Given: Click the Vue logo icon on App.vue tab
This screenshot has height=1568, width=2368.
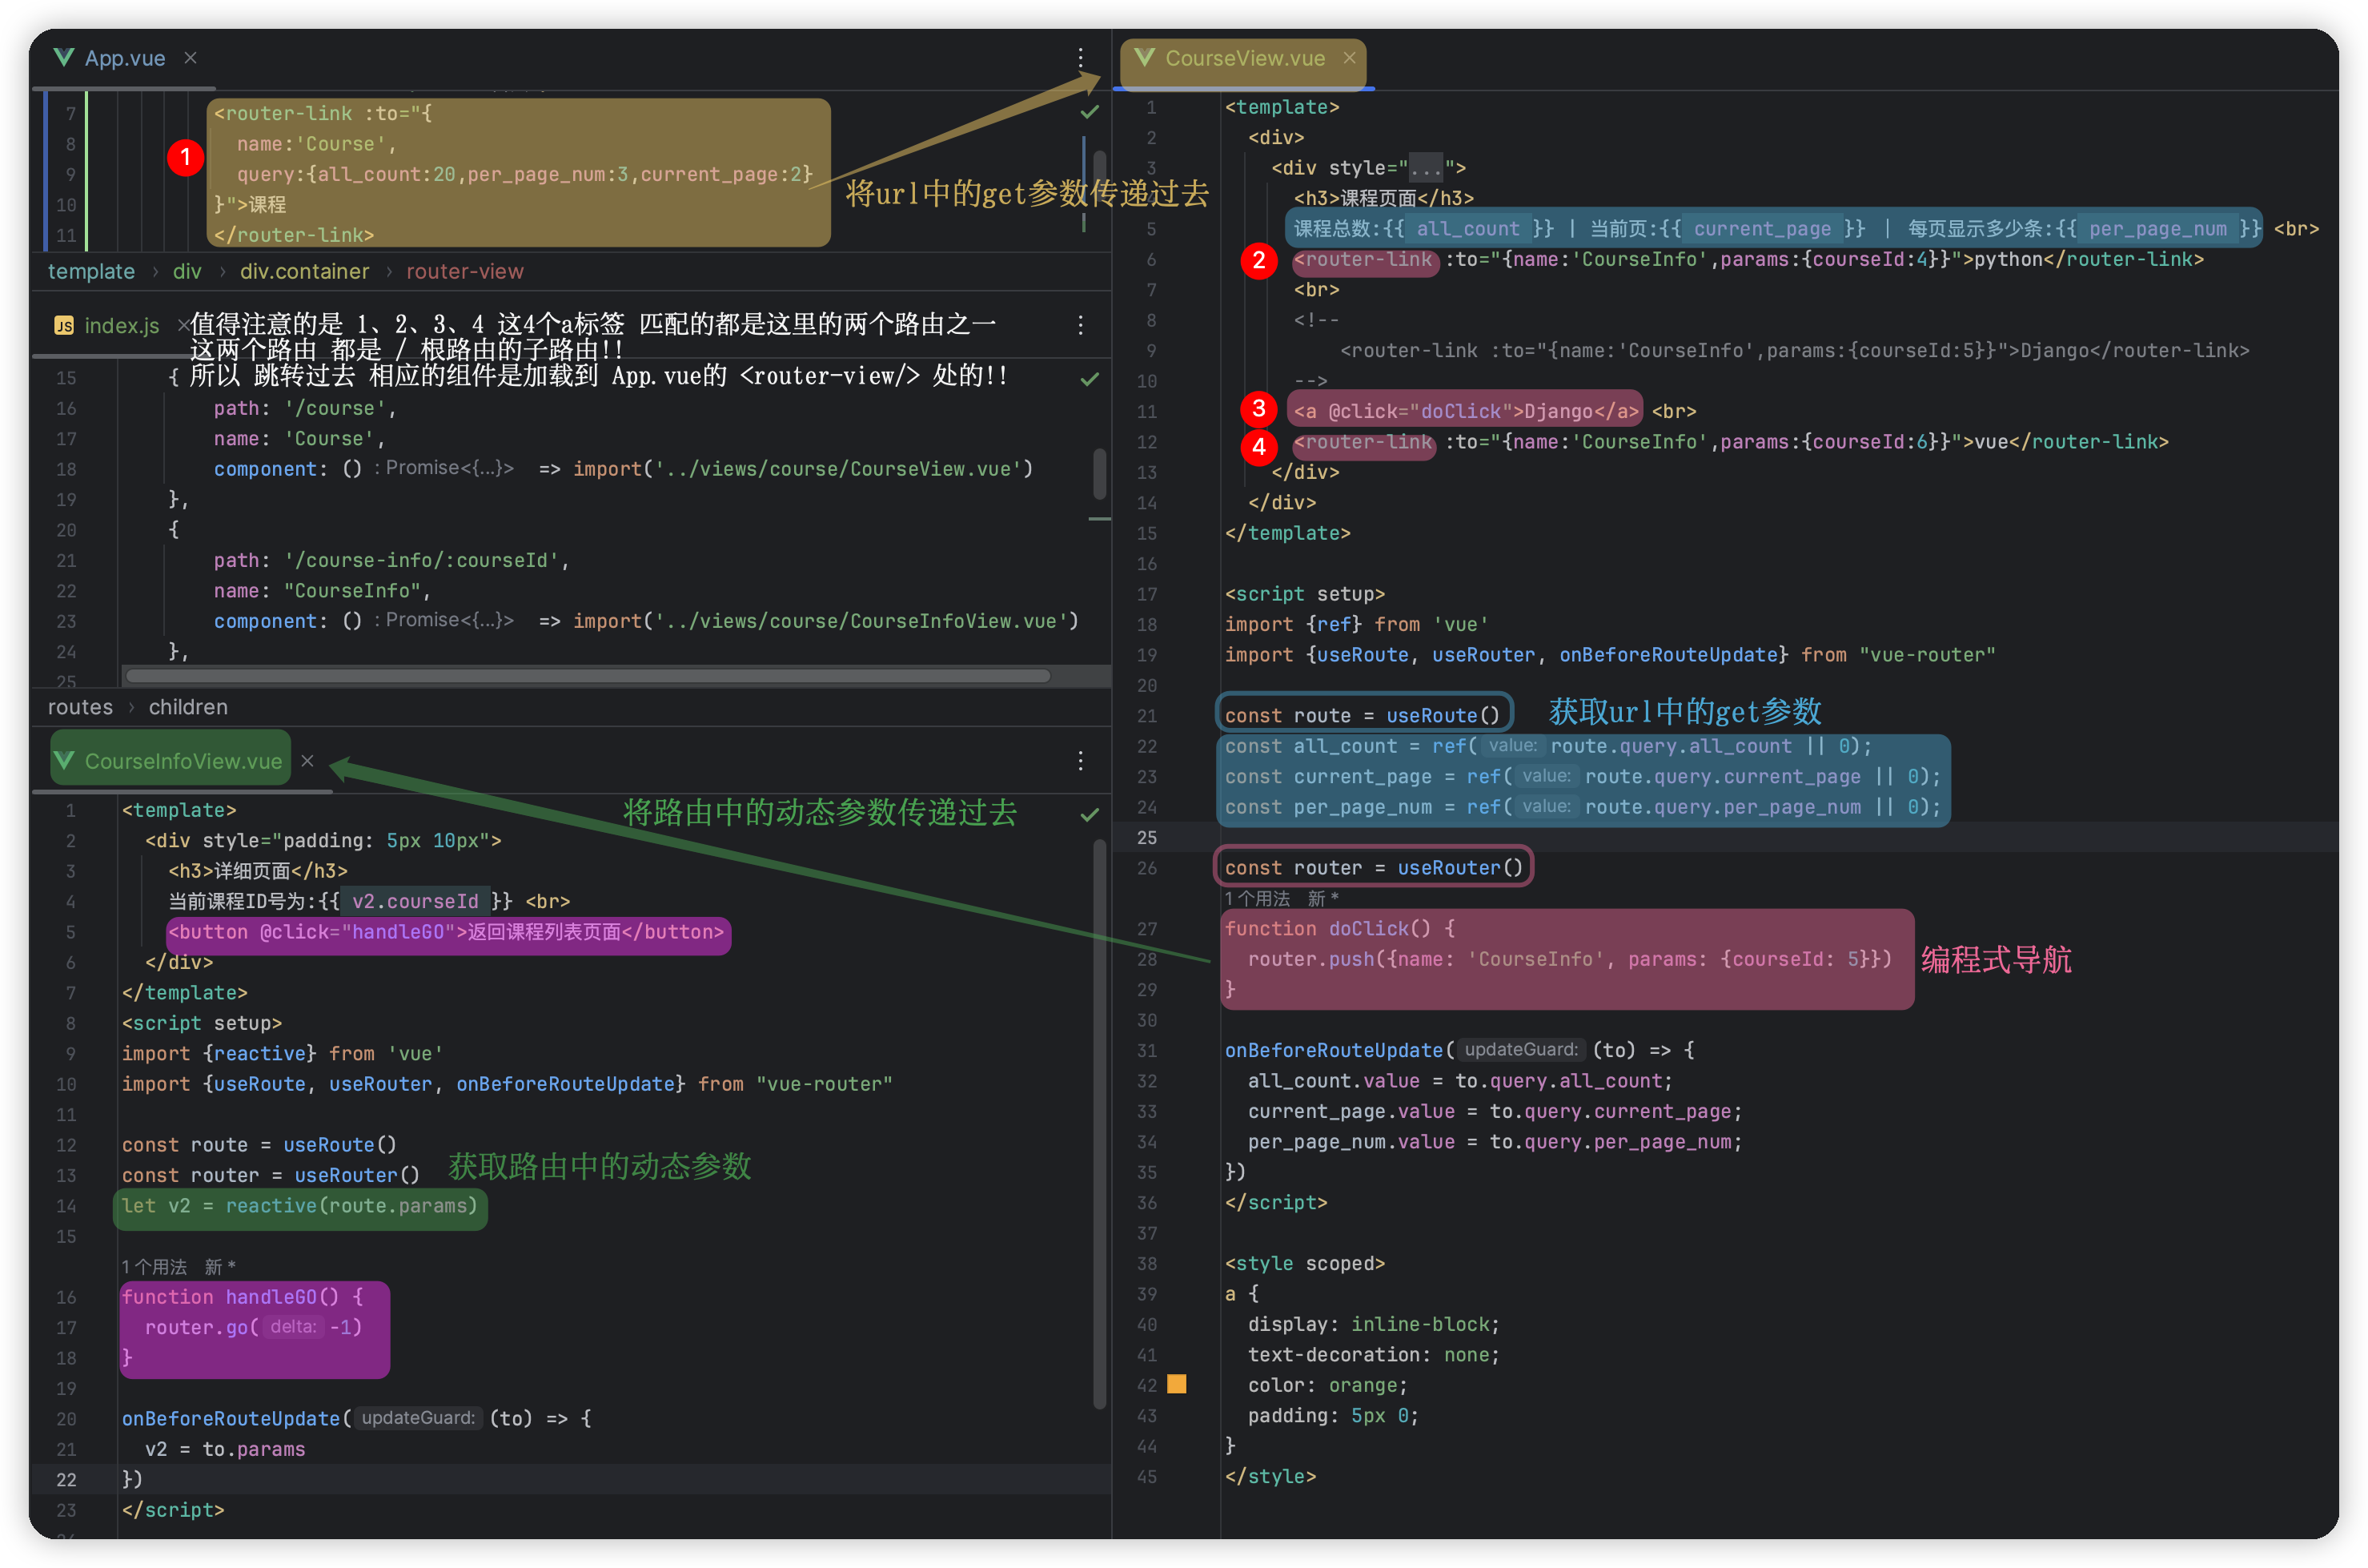Looking at the screenshot, I should [64, 58].
